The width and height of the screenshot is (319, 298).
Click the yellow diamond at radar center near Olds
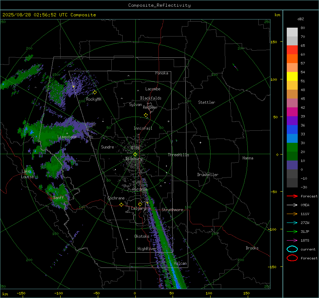click(x=135, y=154)
